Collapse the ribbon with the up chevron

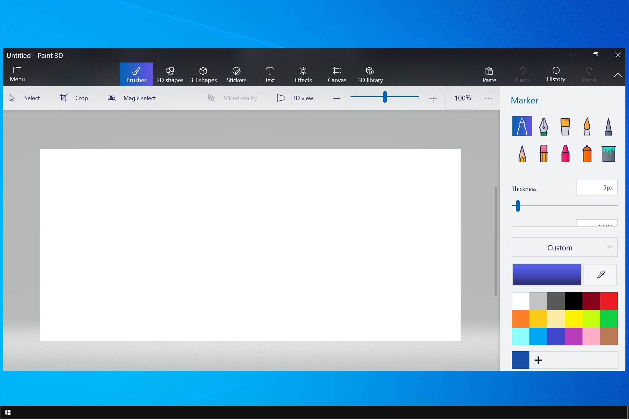click(618, 75)
